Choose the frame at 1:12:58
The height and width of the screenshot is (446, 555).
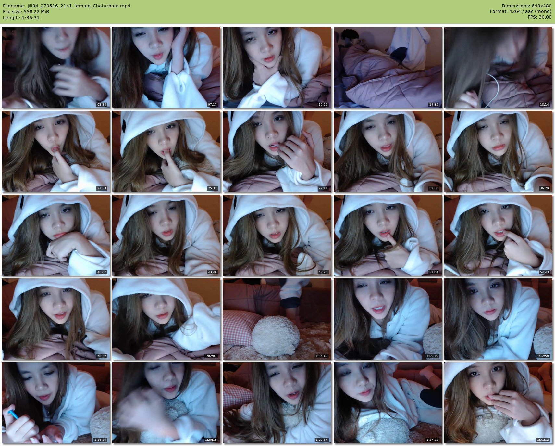[499, 319]
